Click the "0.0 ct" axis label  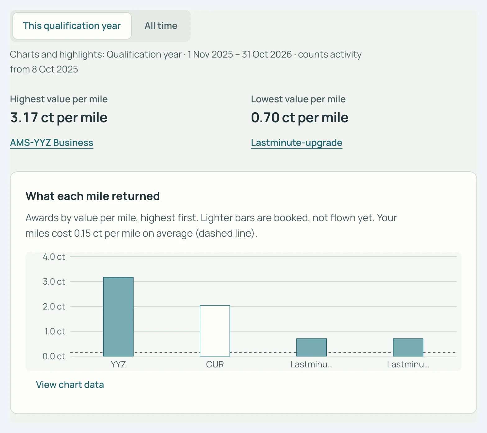[54, 356]
